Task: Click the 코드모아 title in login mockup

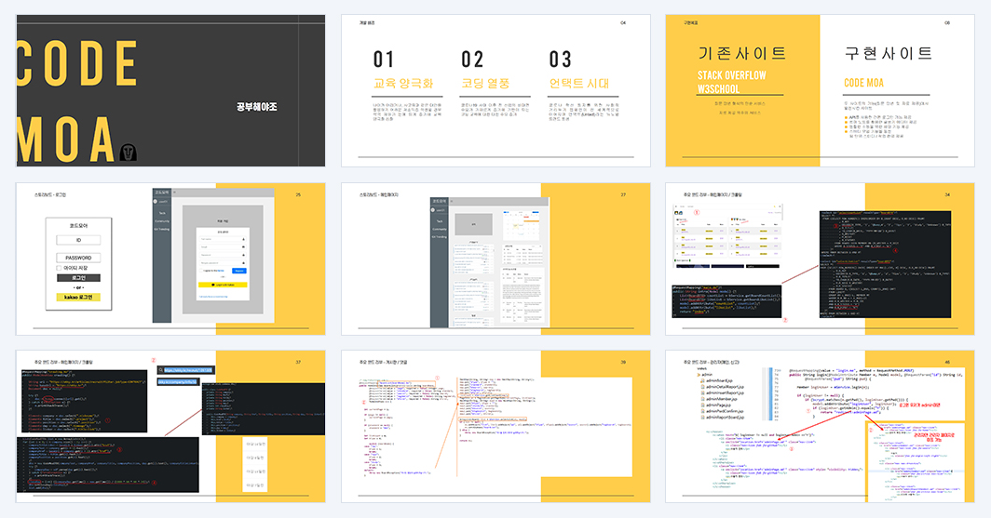Action: 78,225
